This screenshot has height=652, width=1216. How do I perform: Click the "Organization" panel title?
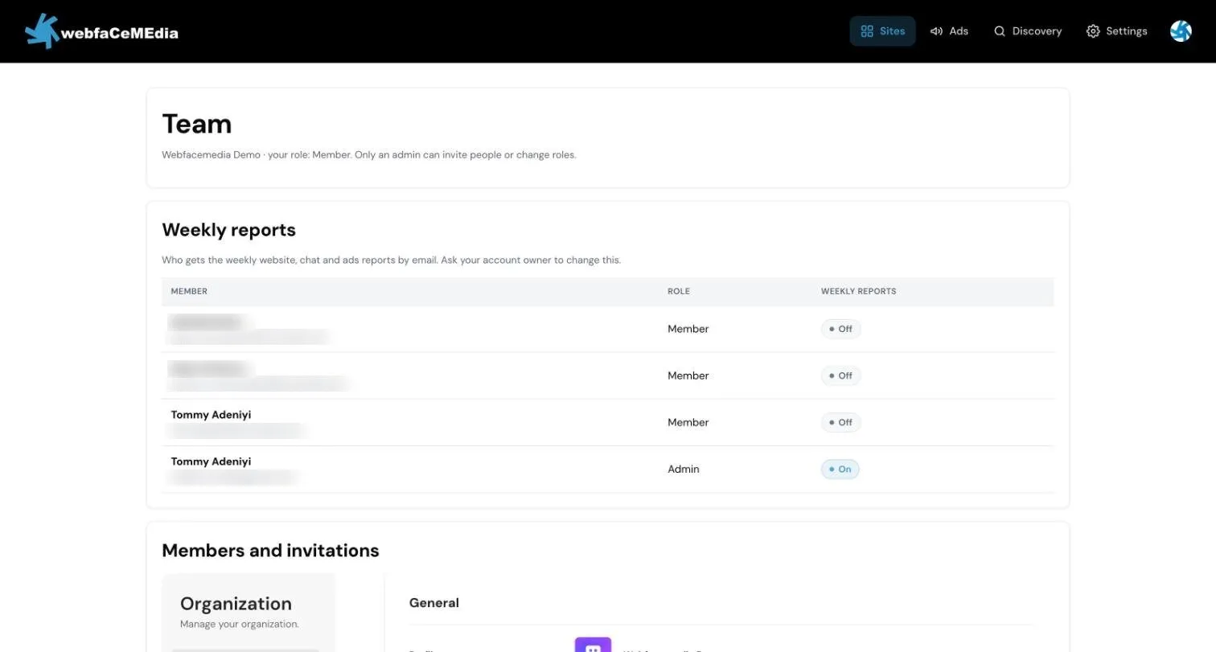click(236, 604)
